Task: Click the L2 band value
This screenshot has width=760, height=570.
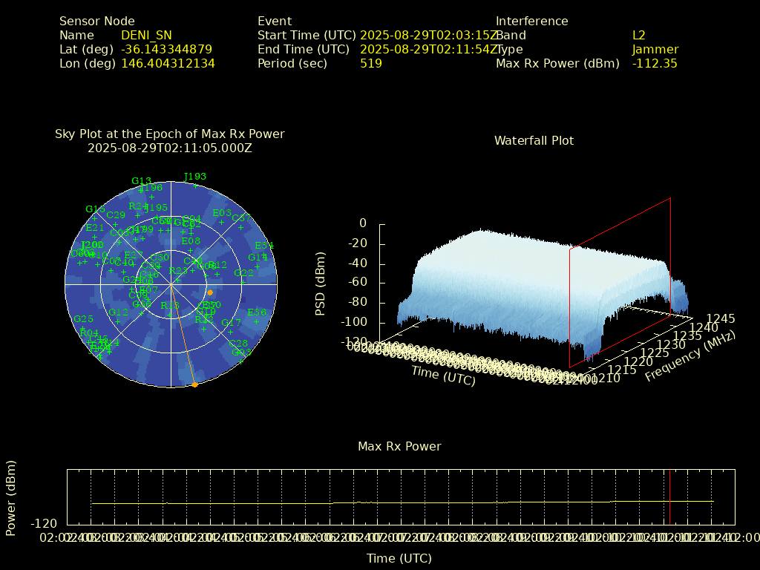Action: (638, 36)
